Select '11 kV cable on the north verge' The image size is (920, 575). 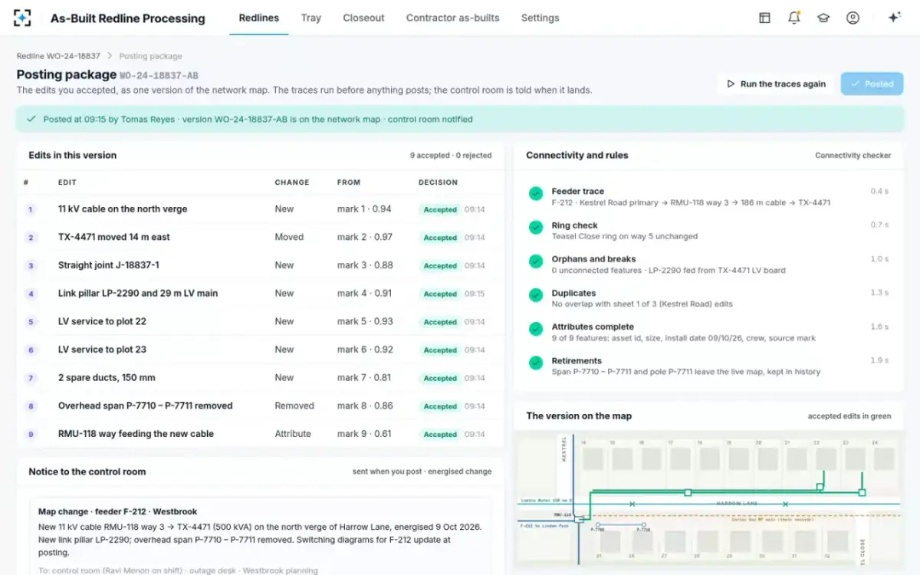point(123,209)
